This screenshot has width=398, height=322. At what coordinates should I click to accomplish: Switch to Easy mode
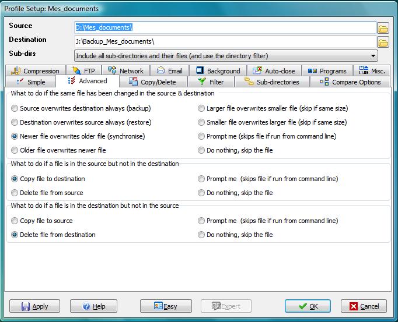(165, 306)
